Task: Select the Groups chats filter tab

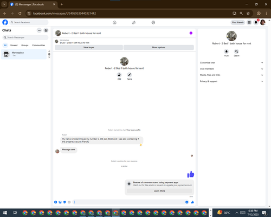Action: click(x=25, y=45)
